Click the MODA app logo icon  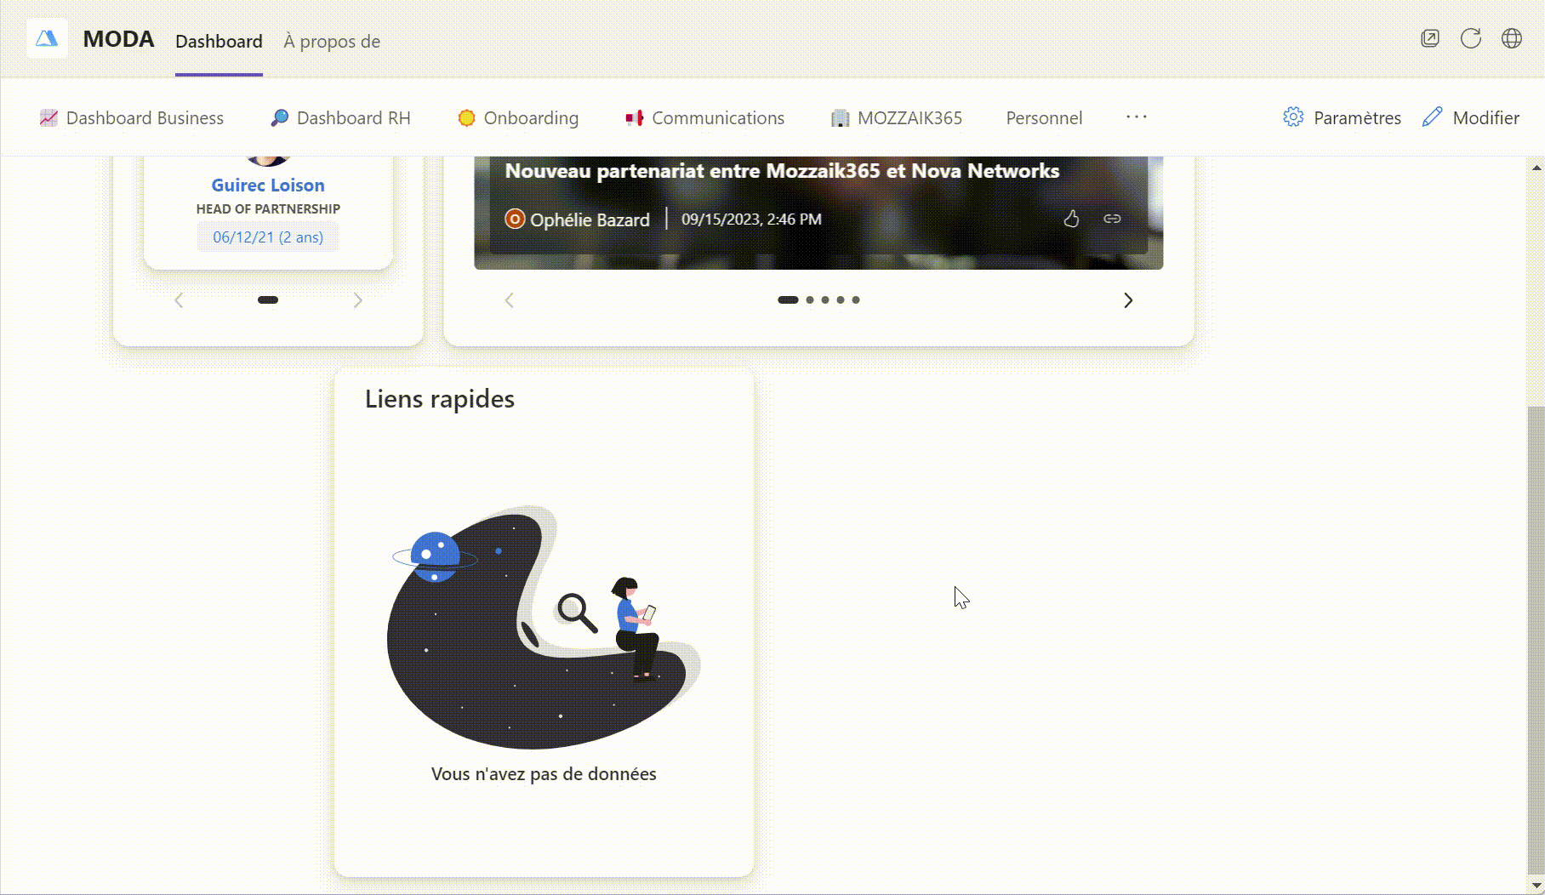pos(47,39)
